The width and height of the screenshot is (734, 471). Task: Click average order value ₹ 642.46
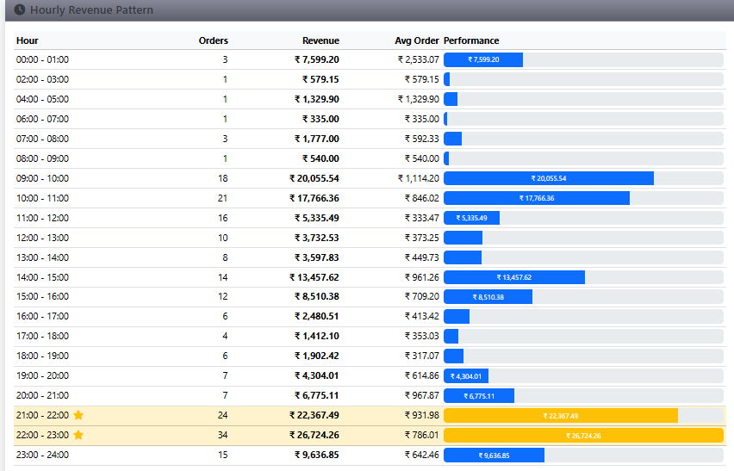[422, 455]
